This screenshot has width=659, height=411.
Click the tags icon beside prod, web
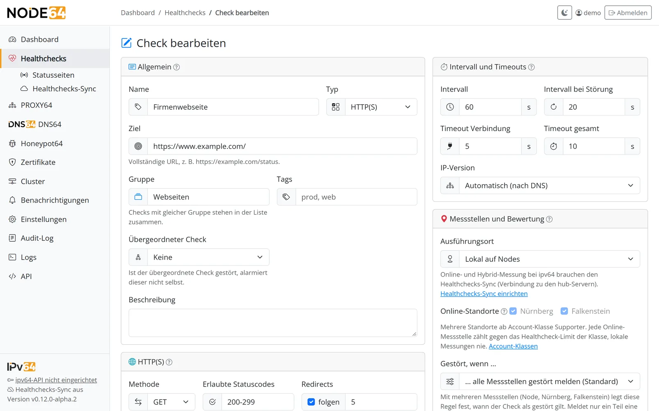pos(286,197)
